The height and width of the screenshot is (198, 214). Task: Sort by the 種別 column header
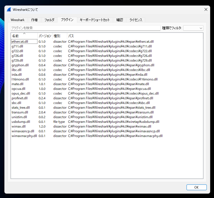point(60,36)
